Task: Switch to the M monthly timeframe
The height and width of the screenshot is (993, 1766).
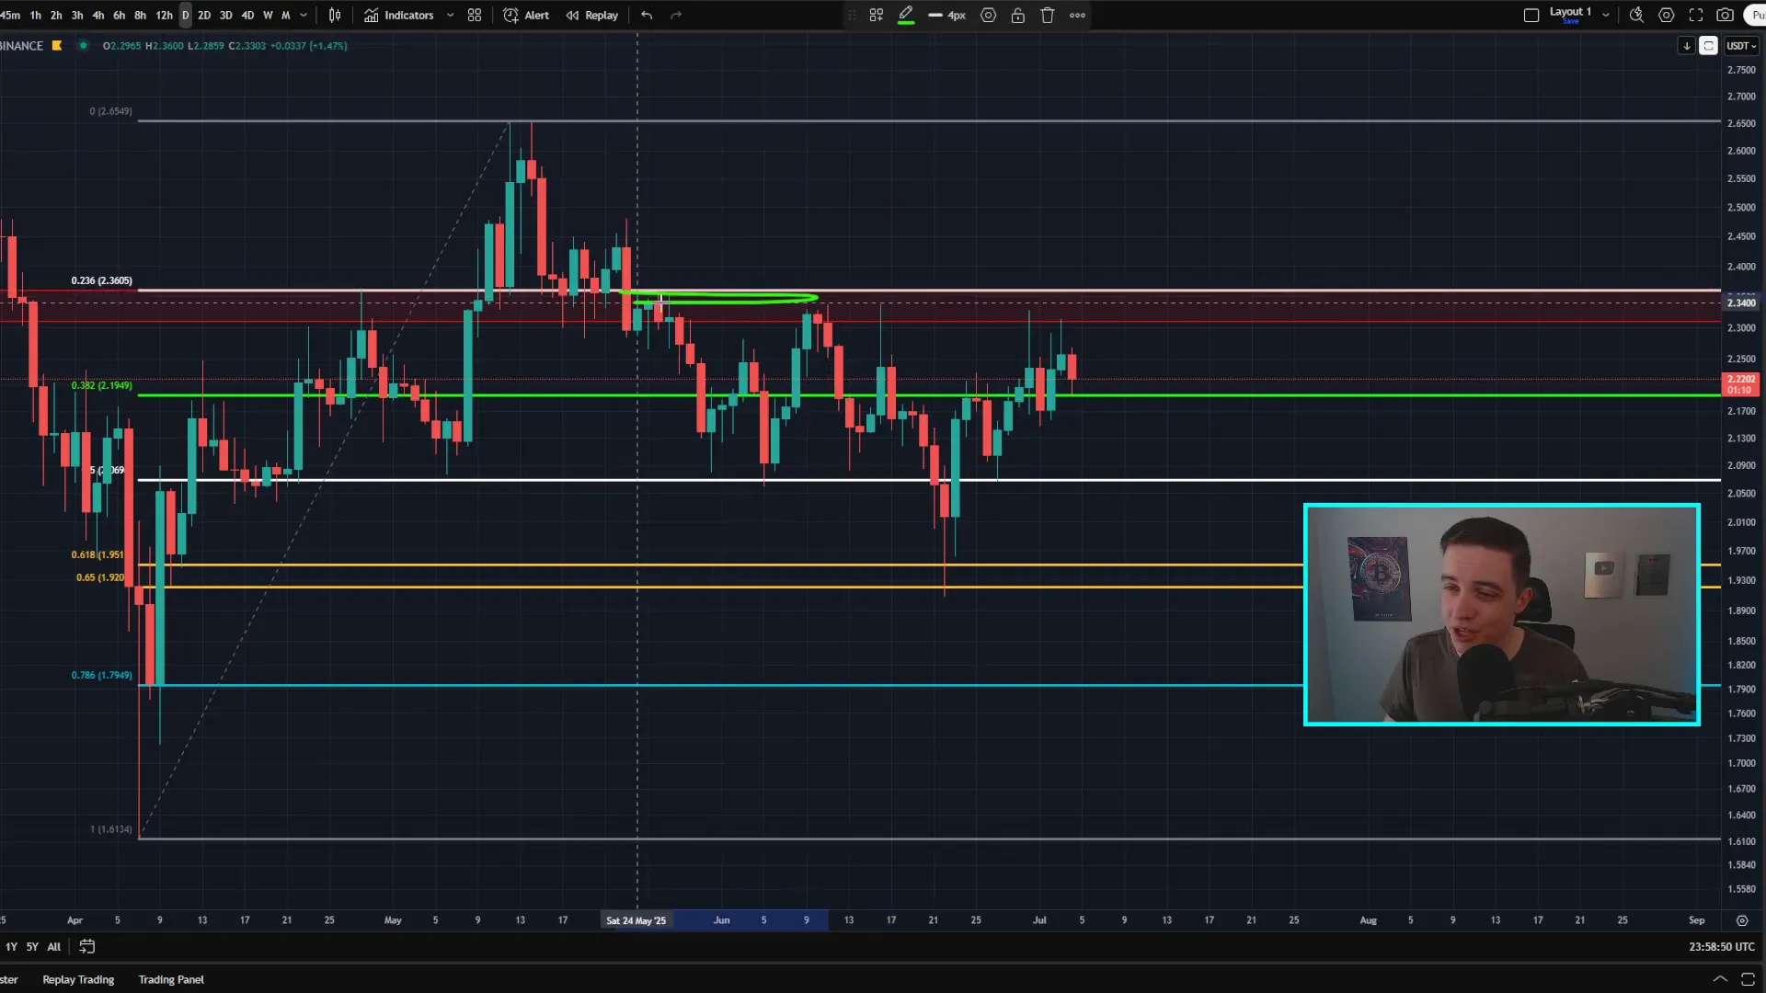Action: [285, 15]
